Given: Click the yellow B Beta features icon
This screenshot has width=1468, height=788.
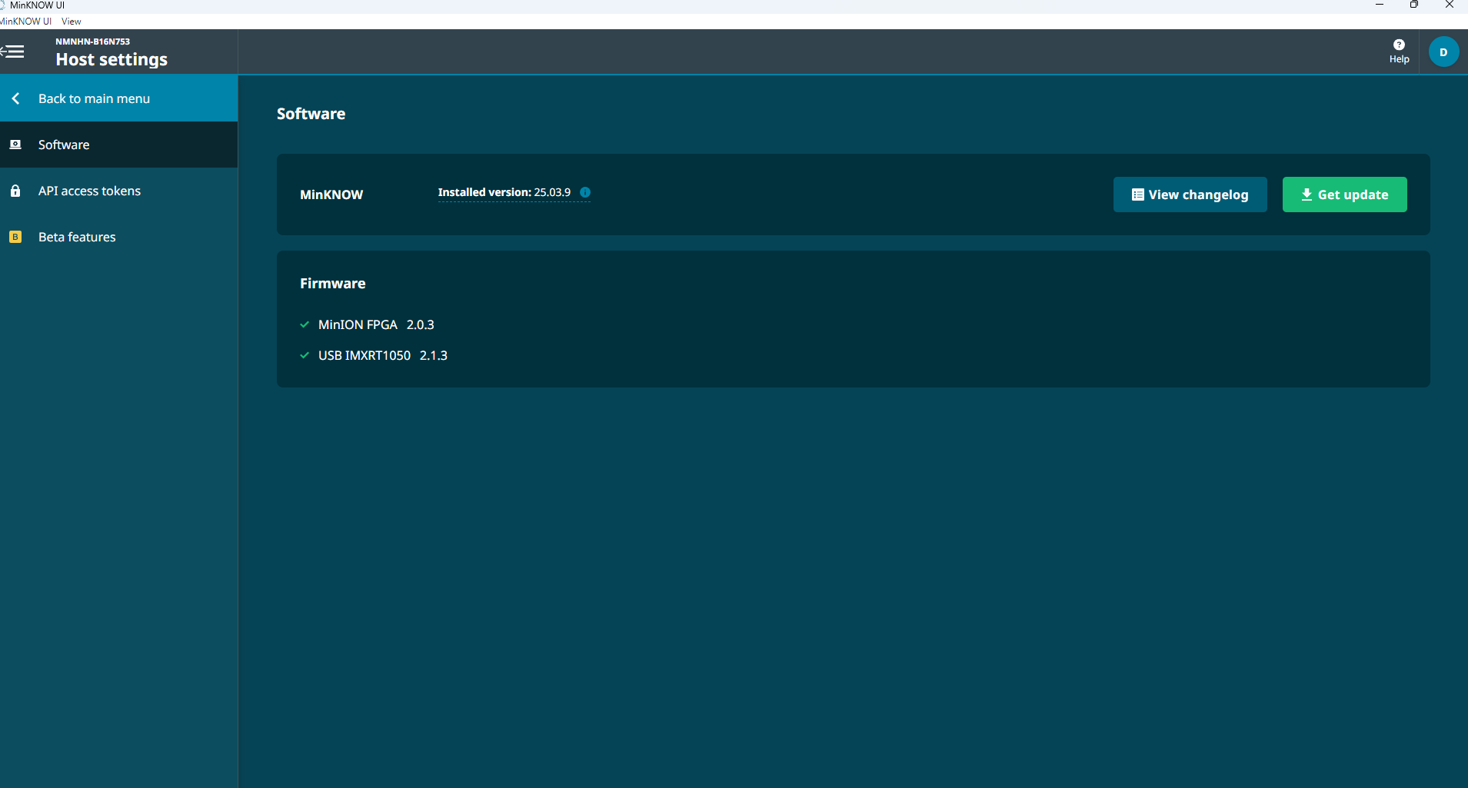Looking at the screenshot, I should (x=15, y=237).
